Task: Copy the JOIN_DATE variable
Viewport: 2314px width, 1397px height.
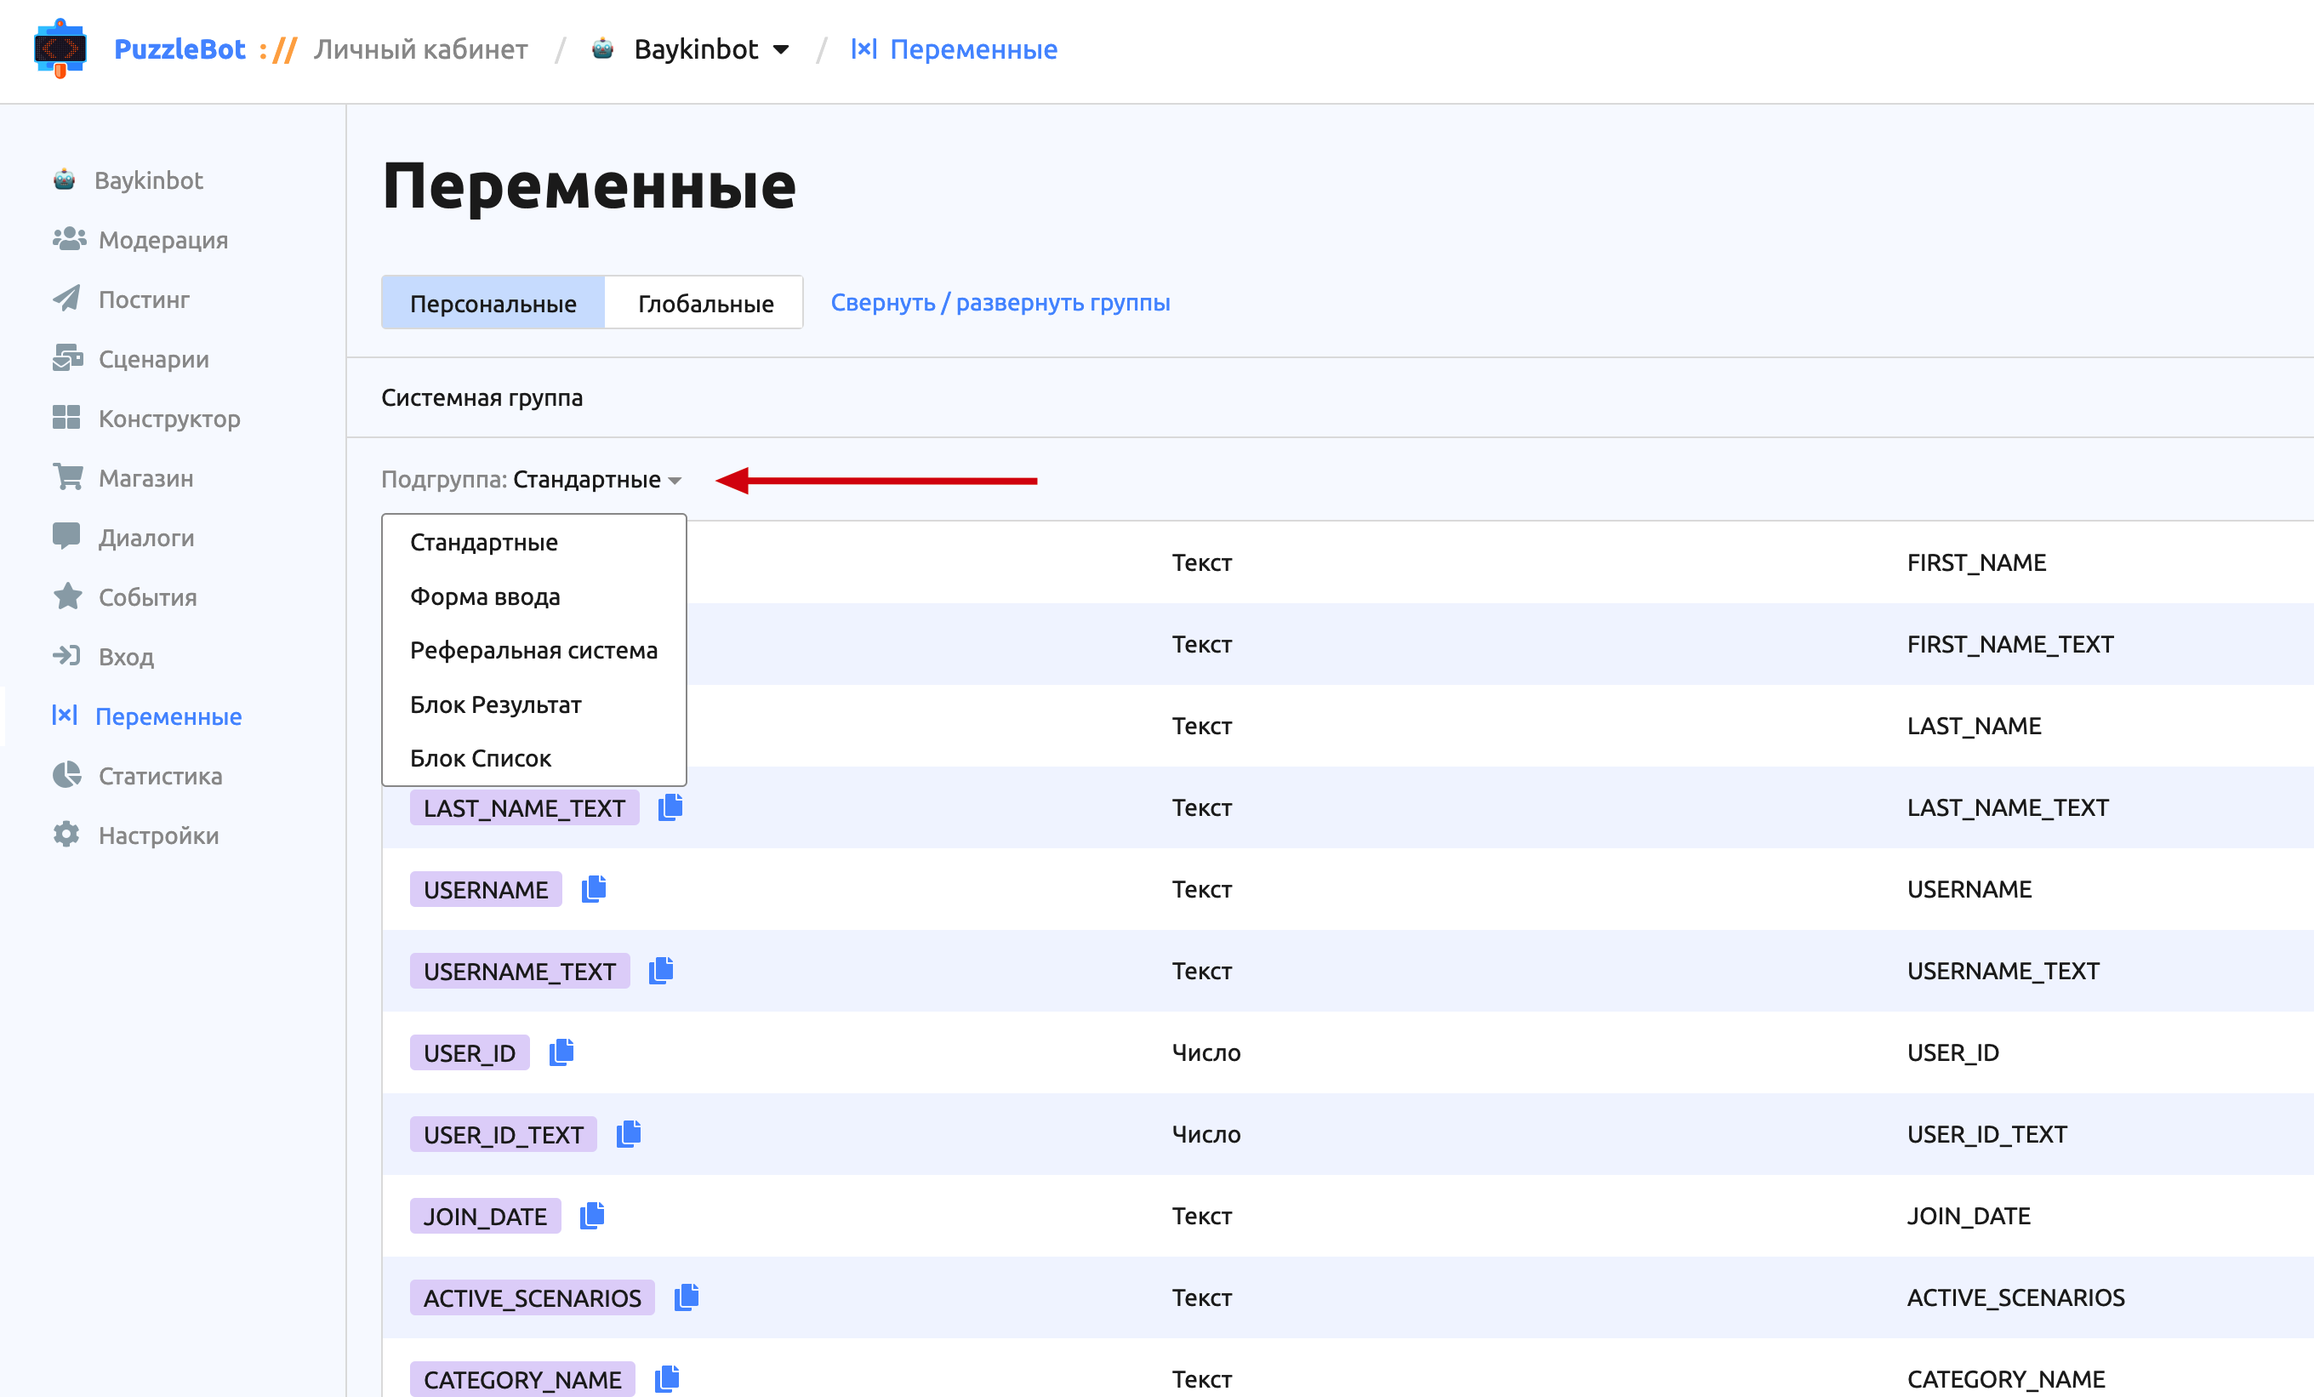Action: pyautogui.click(x=591, y=1216)
